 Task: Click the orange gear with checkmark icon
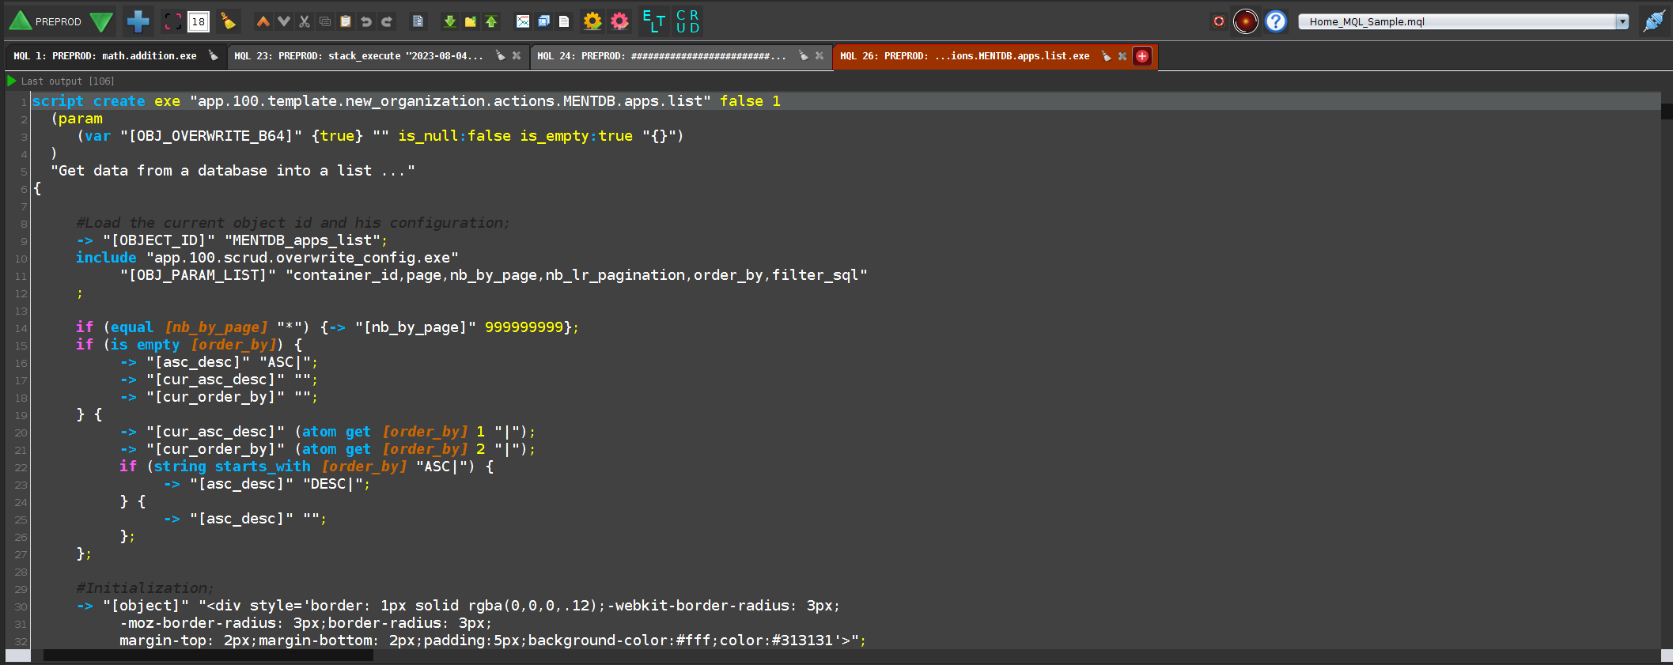[592, 21]
